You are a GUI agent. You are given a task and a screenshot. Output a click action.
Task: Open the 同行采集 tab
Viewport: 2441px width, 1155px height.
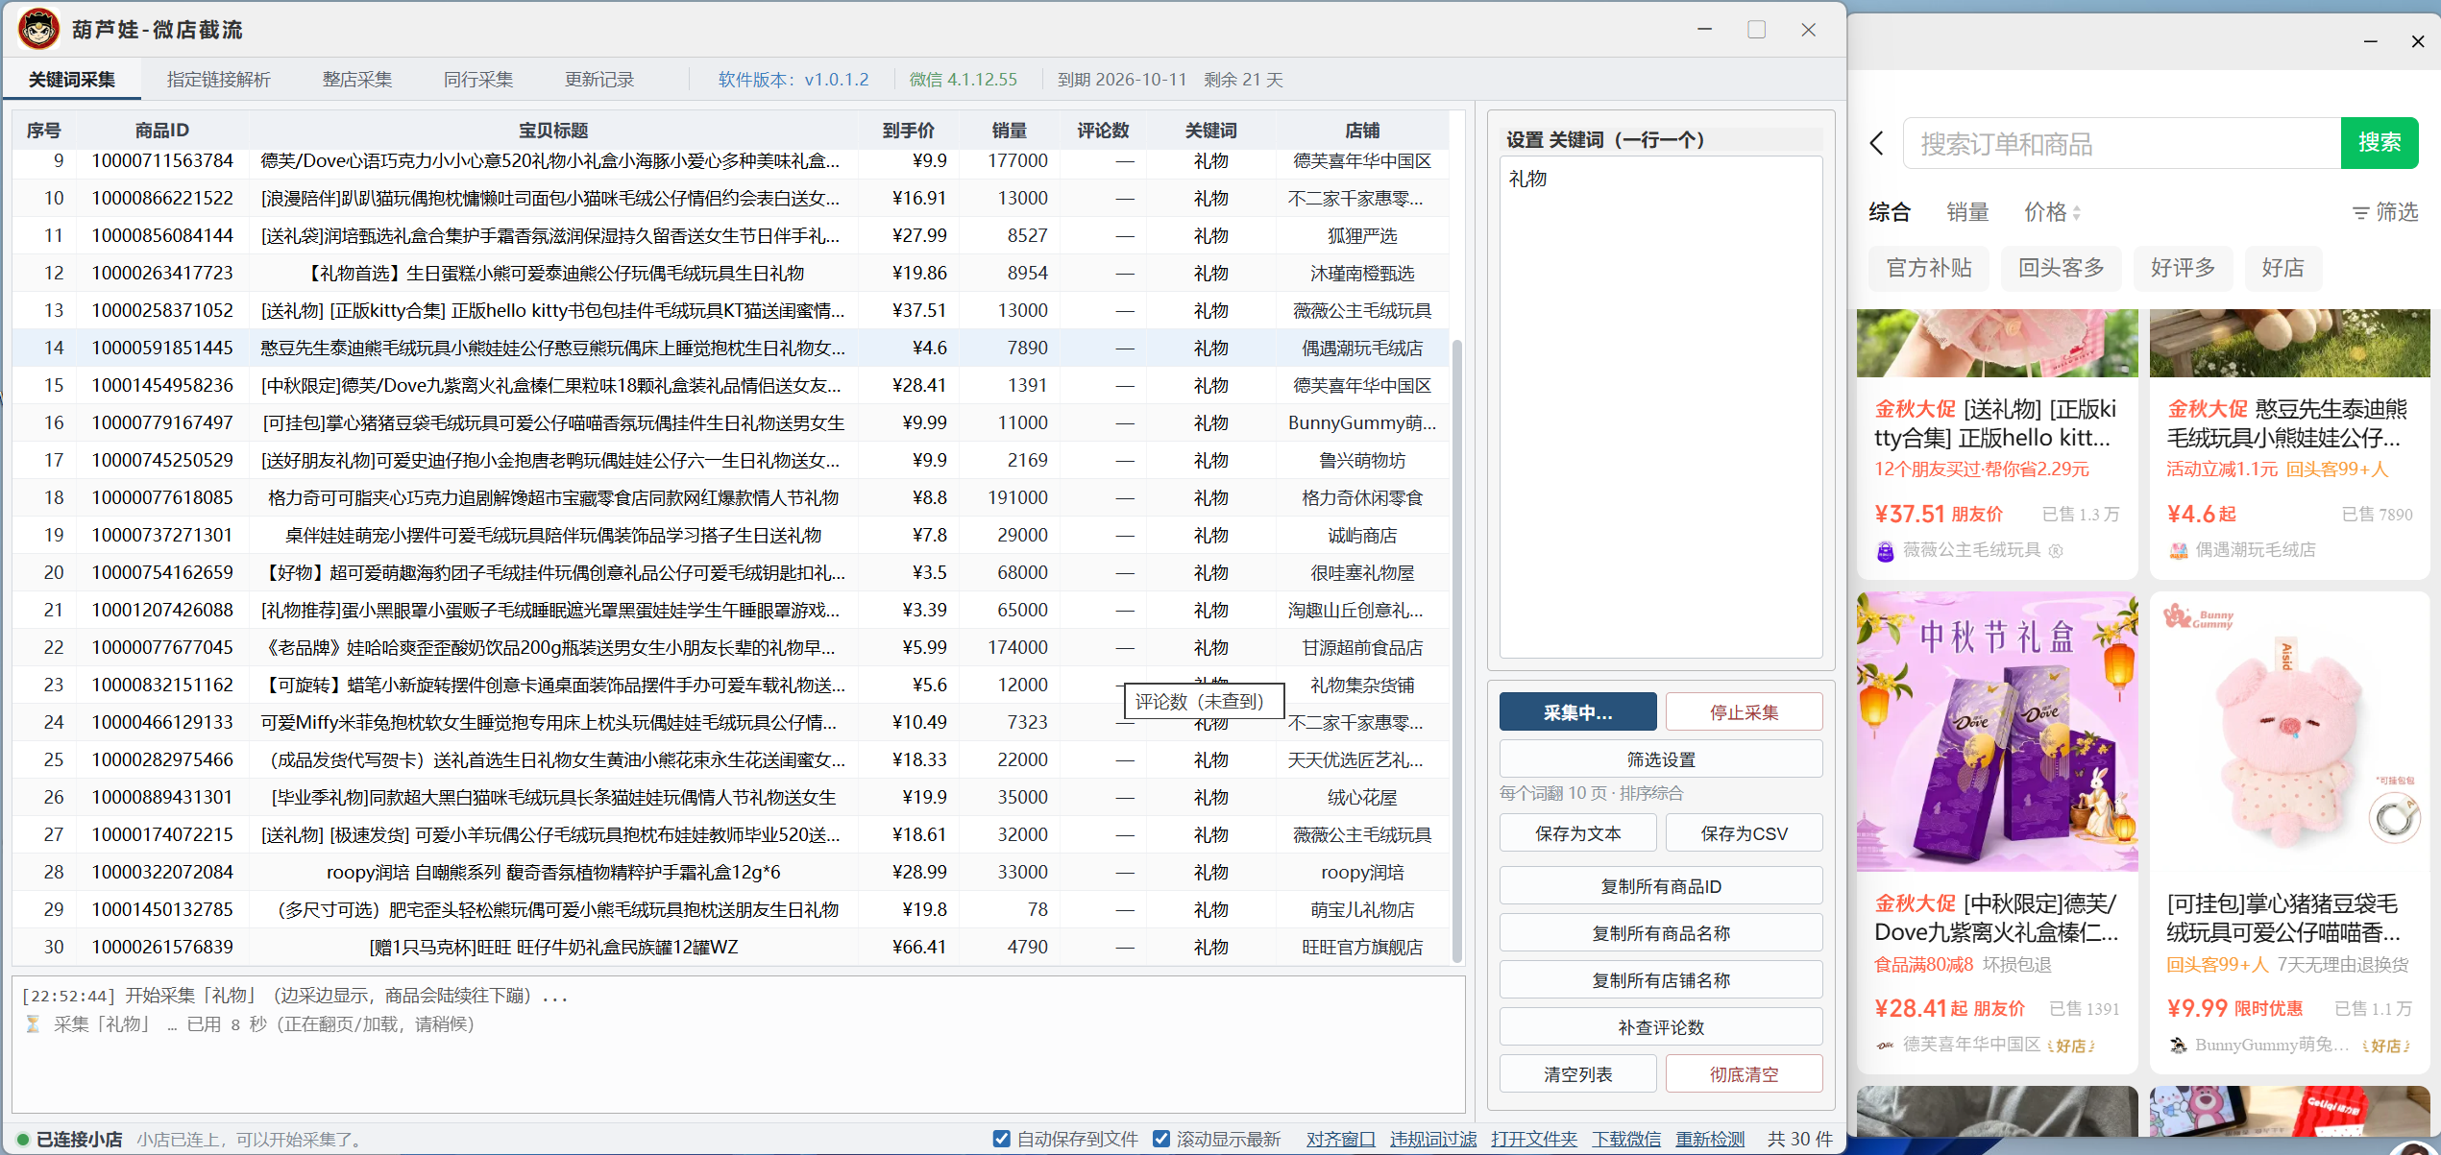click(478, 80)
